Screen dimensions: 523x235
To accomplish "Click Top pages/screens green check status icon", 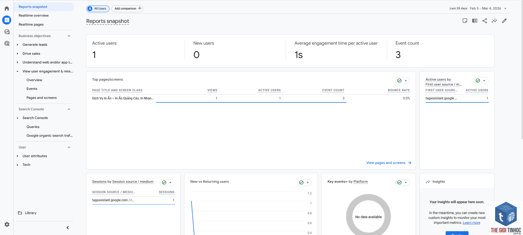I will (399, 81).
